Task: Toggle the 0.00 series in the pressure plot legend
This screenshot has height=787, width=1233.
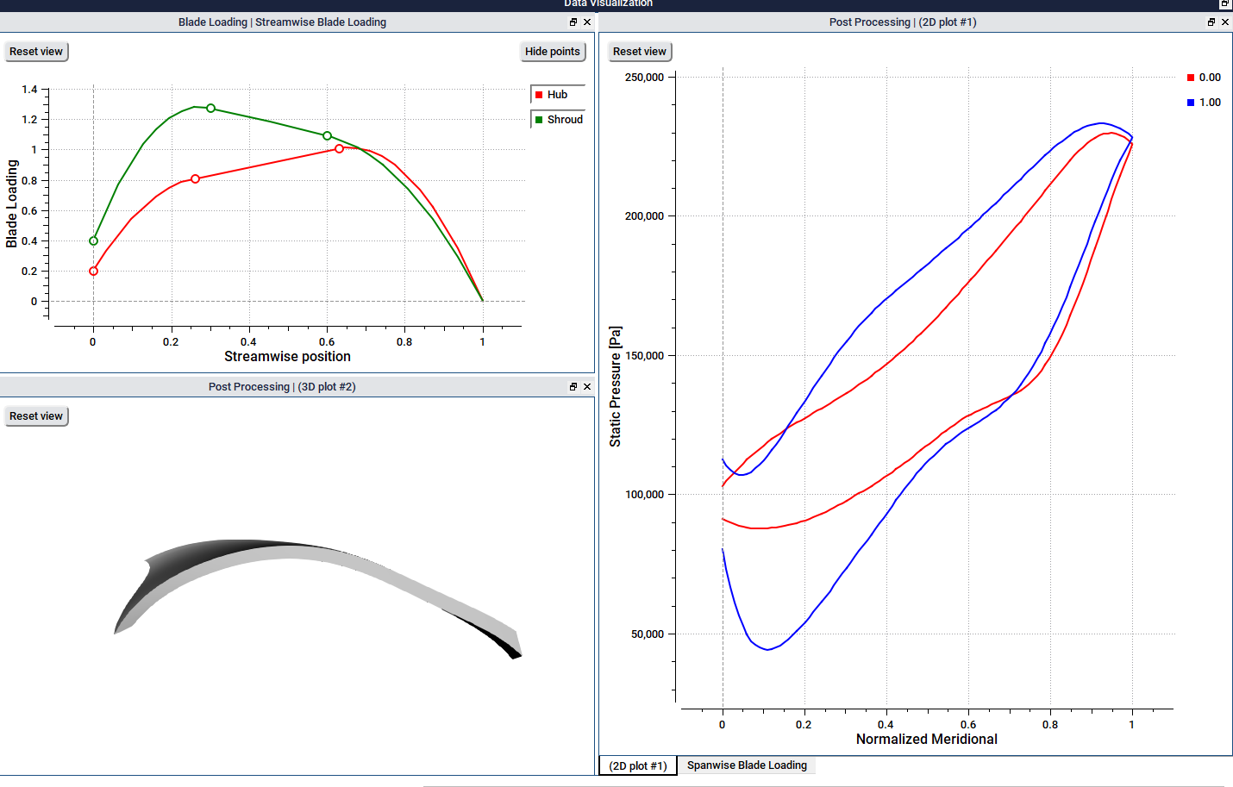Action: (x=1189, y=77)
